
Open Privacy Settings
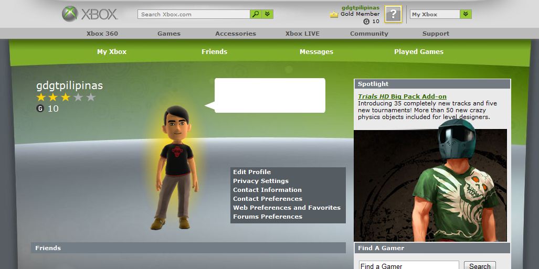[x=260, y=181]
